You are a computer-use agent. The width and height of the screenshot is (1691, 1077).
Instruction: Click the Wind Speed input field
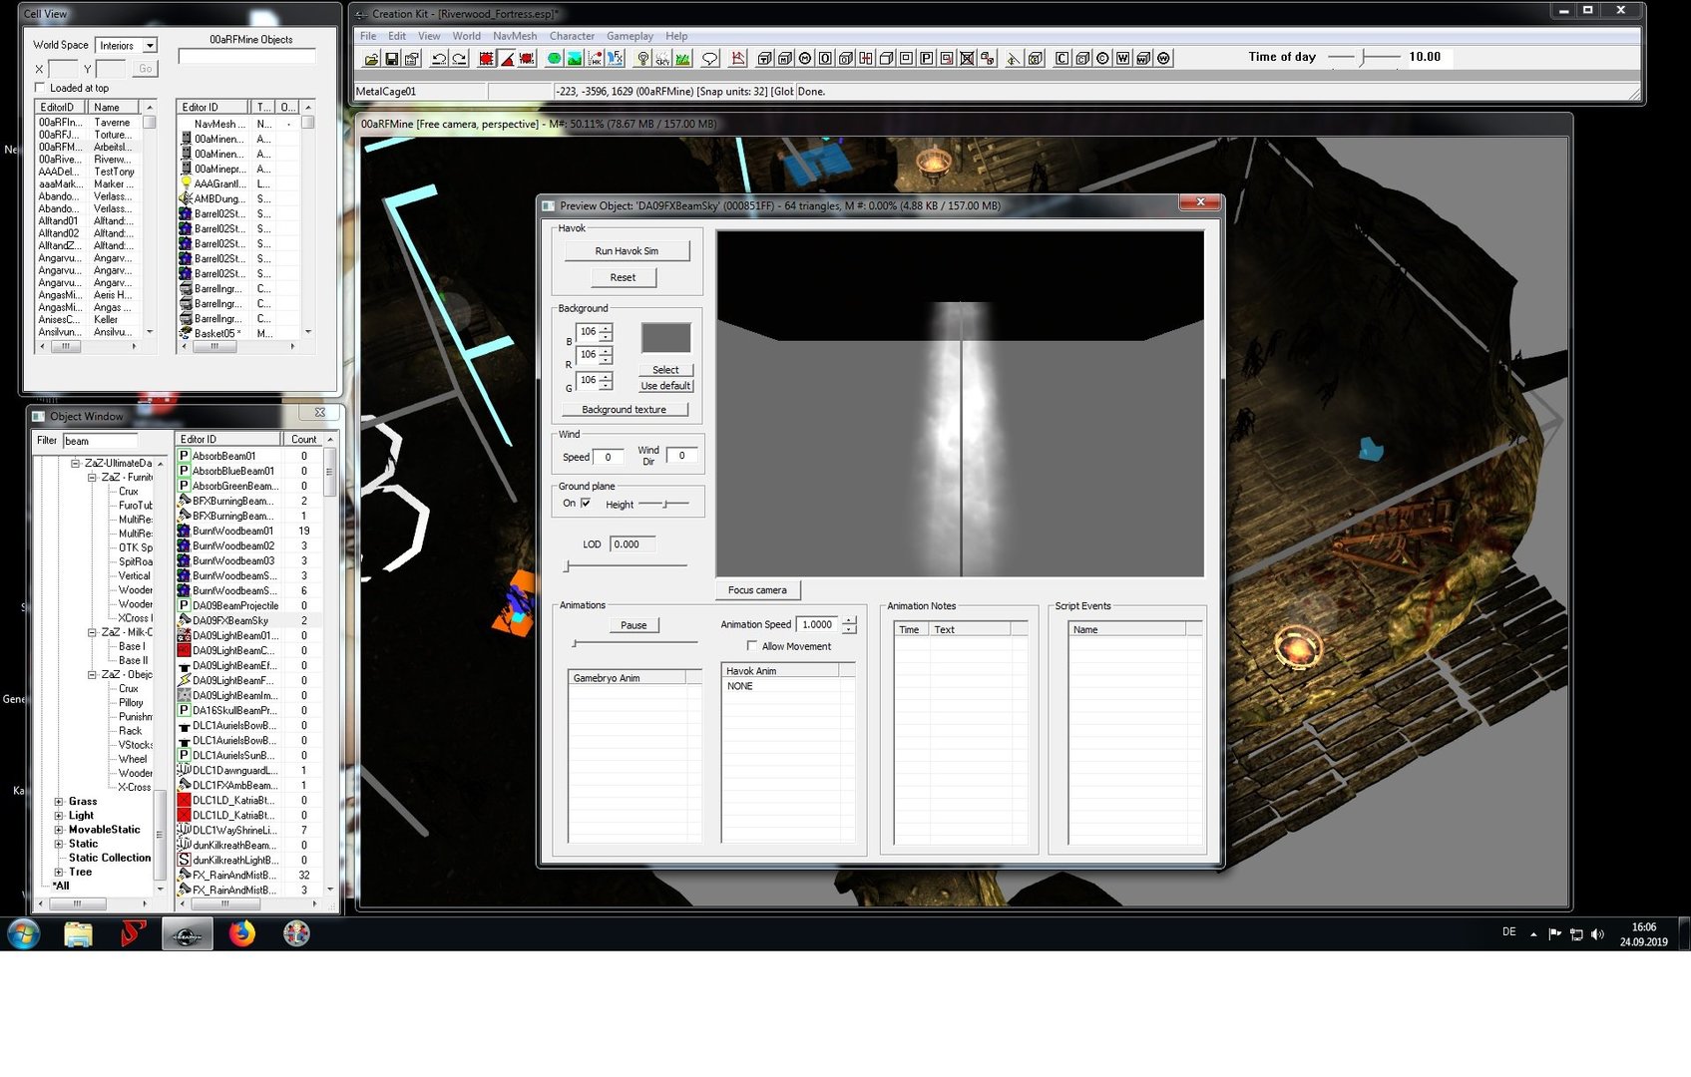pos(608,458)
